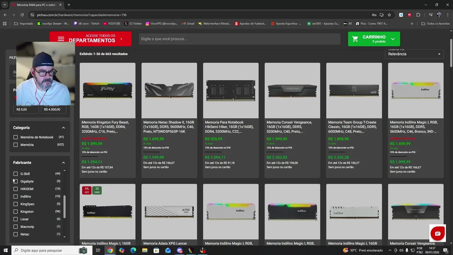The image size is (453, 255).
Task: Open File Explorer from the taskbar
Action: pos(145,250)
